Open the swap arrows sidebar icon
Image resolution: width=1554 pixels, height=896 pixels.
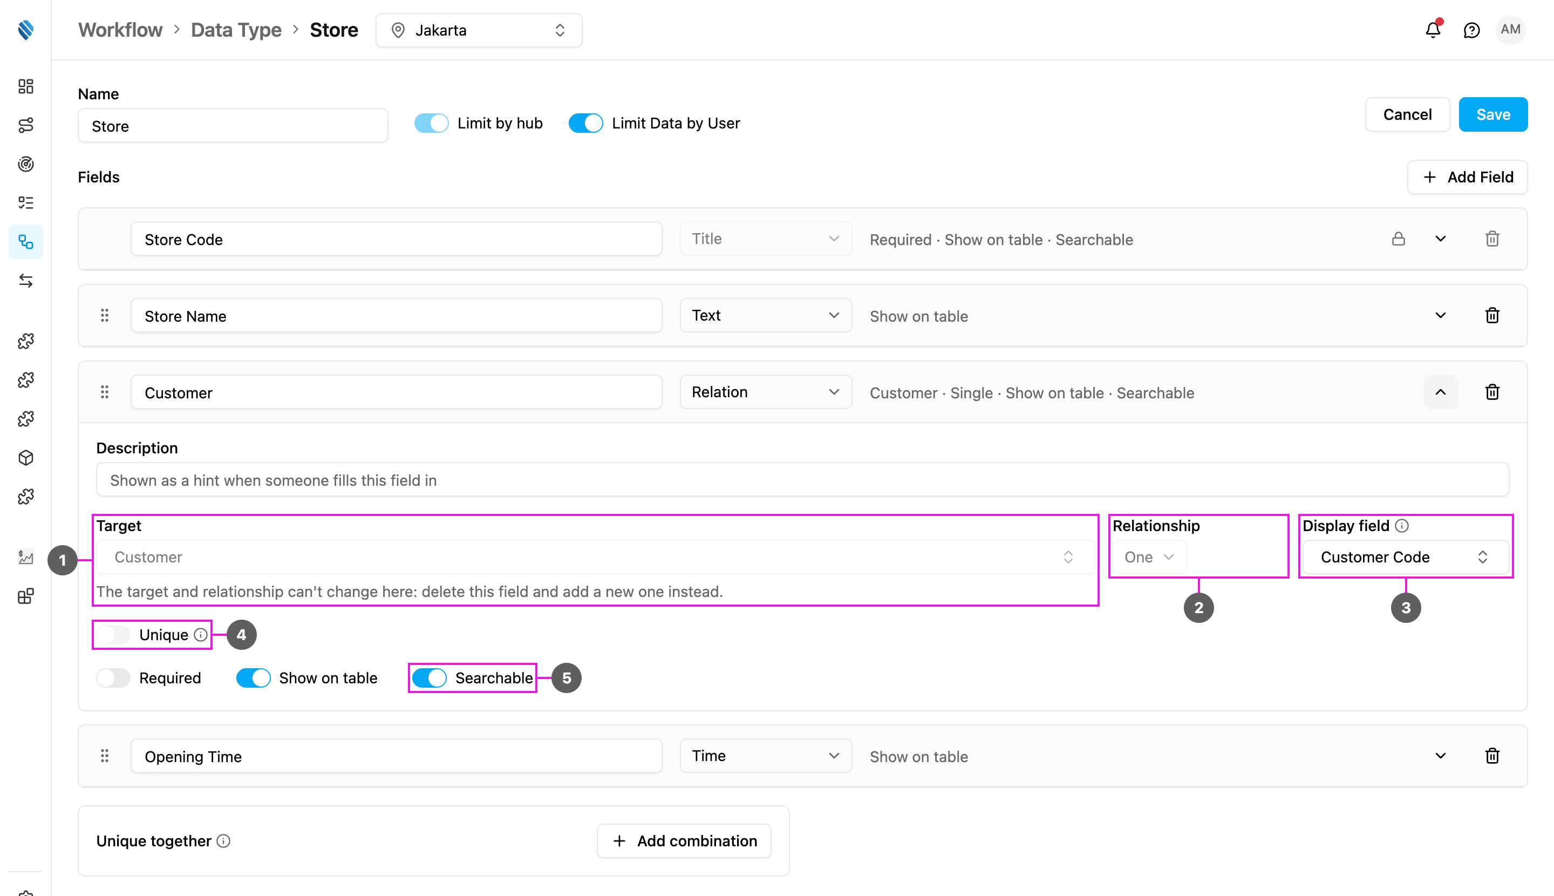point(26,281)
